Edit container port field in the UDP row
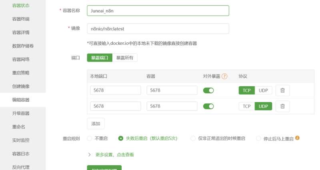The image size is (320, 170). [x=172, y=106]
